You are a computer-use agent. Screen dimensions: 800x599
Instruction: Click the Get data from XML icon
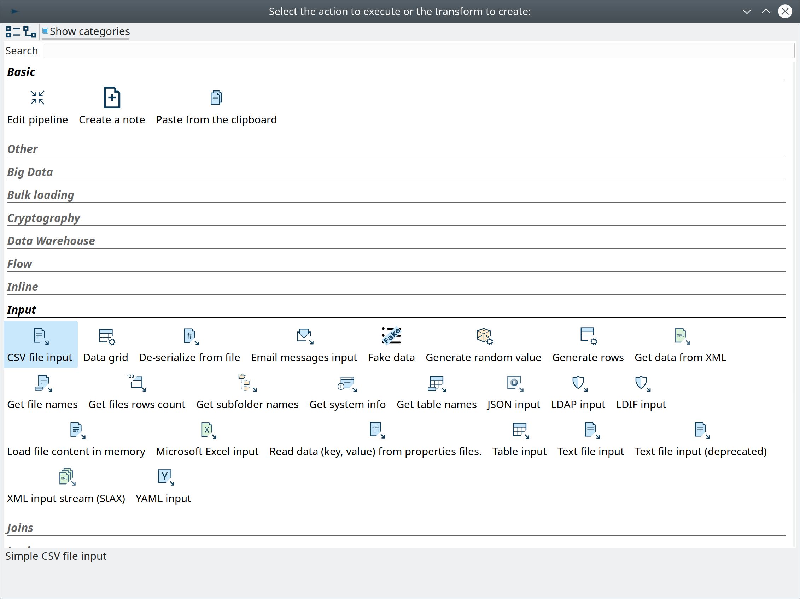pyautogui.click(x=680, y=336)
